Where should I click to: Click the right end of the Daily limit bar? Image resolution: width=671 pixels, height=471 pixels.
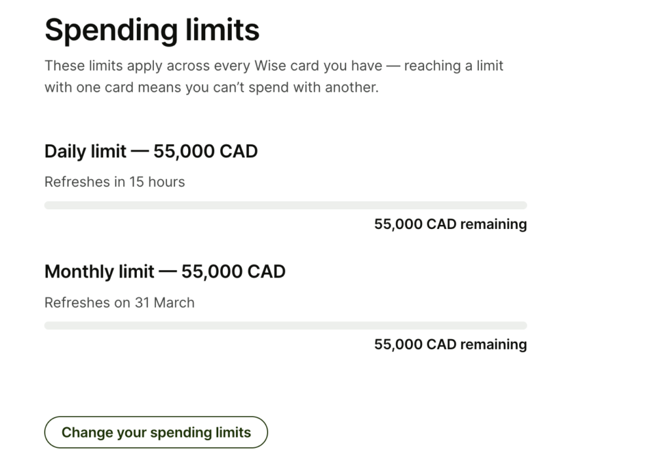[524, 205]
